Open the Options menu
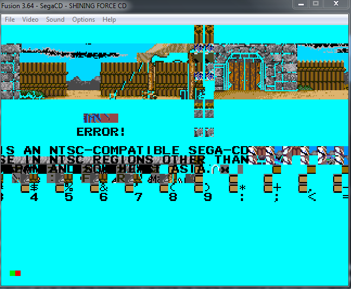 pos(84,20)
